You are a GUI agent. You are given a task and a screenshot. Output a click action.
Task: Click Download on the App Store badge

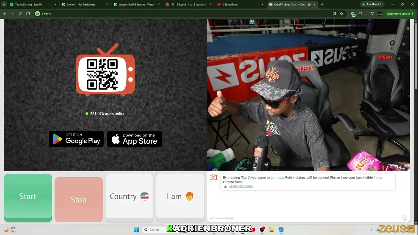tap(135, 139)
